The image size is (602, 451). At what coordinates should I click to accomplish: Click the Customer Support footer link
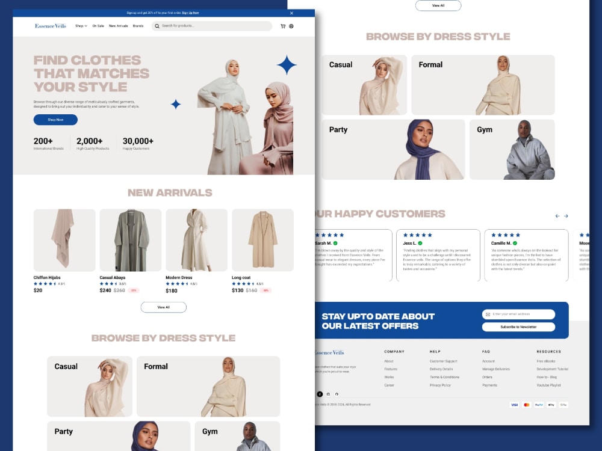point(444,361)
